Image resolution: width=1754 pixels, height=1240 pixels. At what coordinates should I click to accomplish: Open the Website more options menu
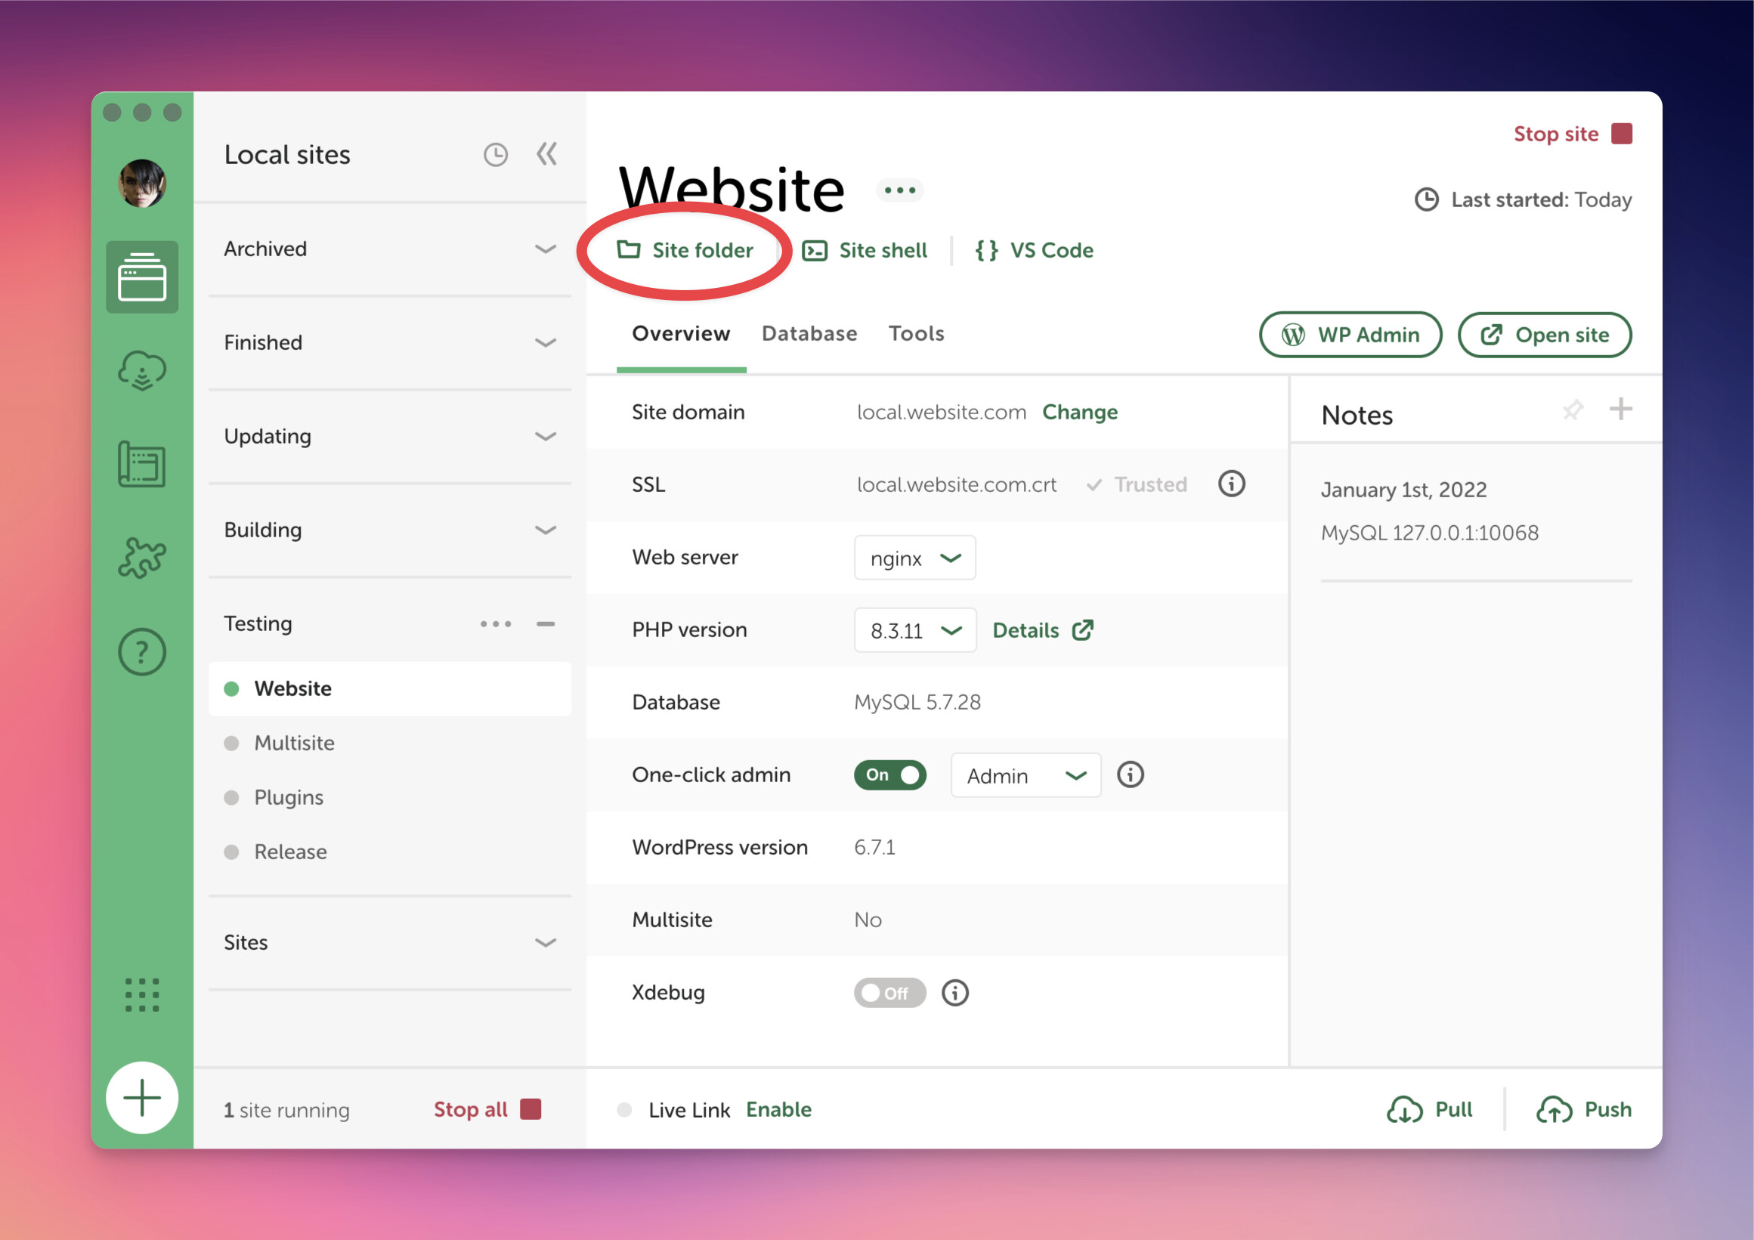click(900, 190)
